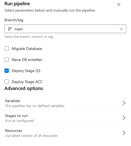131x146 pixels.
Task: Open the Branch/tag dropdown arrow
Action: [x=121, y=29]
